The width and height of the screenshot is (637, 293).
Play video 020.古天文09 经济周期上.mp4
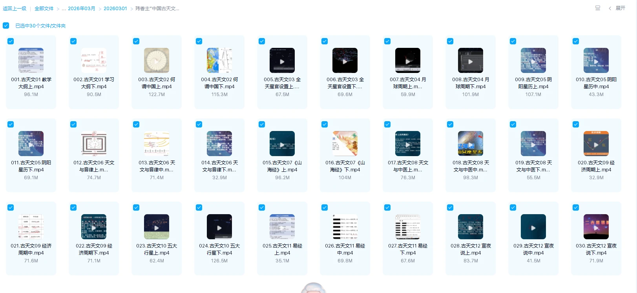[596, 144]
